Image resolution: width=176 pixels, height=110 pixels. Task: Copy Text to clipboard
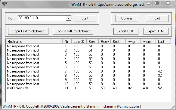click(x=28, y=31)
